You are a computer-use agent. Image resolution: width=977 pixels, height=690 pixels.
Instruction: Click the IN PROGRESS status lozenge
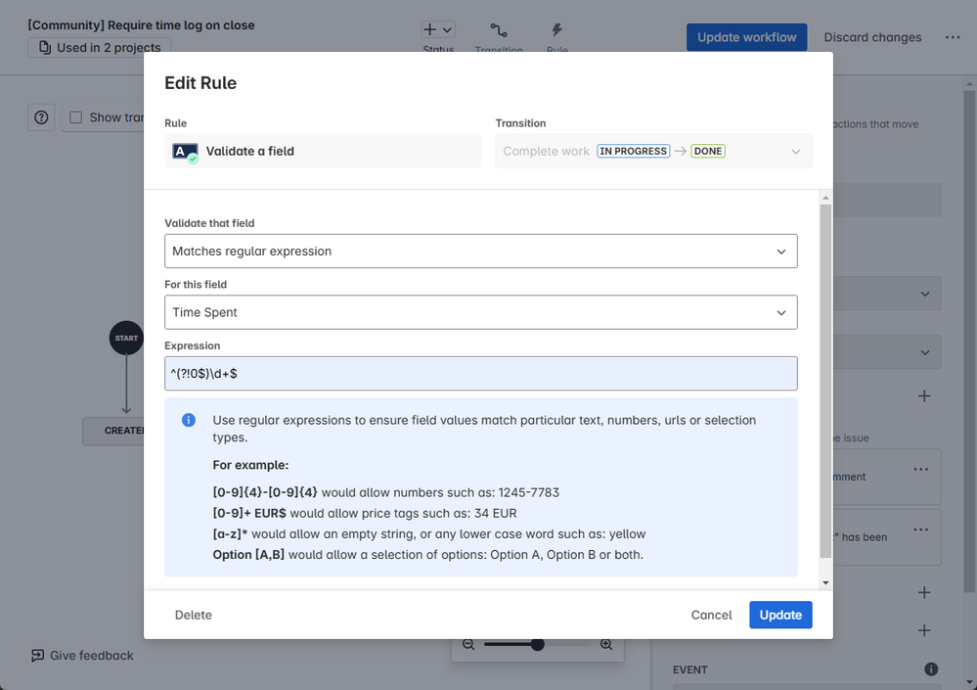(633, 151)
